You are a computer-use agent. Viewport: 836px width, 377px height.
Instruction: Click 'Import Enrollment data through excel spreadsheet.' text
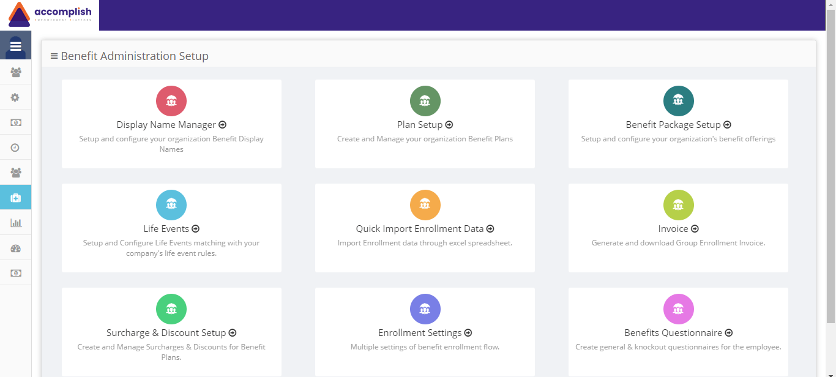tap(425, 243)
